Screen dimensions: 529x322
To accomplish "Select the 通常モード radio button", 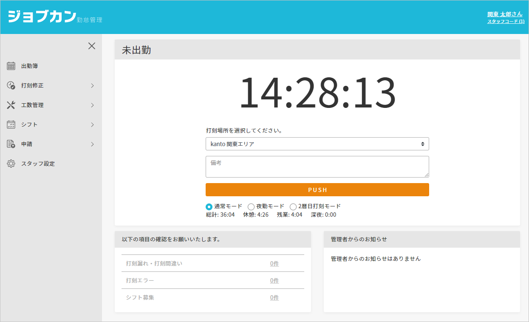I will click(209, 206).
